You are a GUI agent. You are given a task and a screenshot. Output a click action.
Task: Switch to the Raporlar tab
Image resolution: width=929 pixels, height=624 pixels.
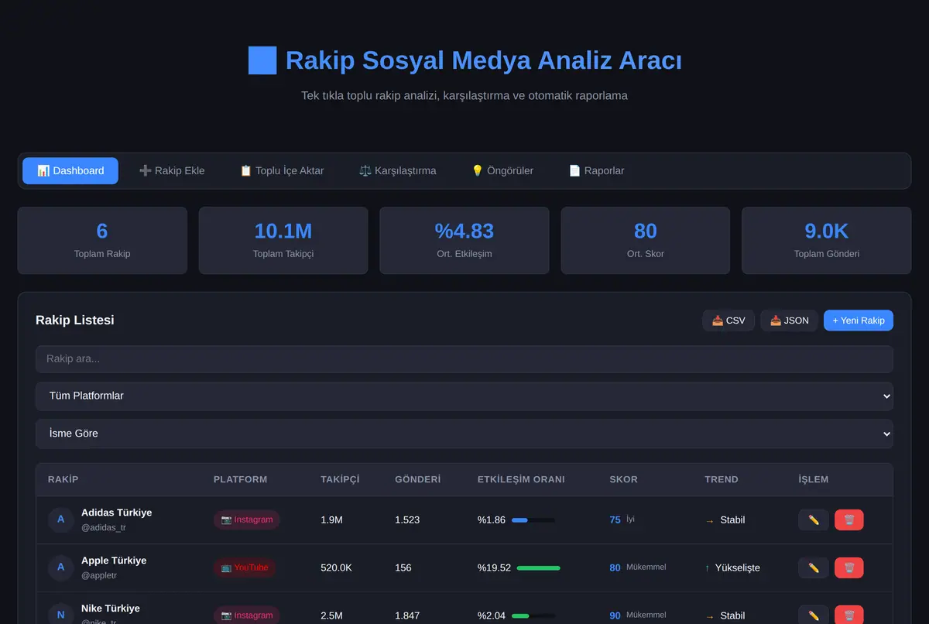pyautogui.click(x=596, y=170)
